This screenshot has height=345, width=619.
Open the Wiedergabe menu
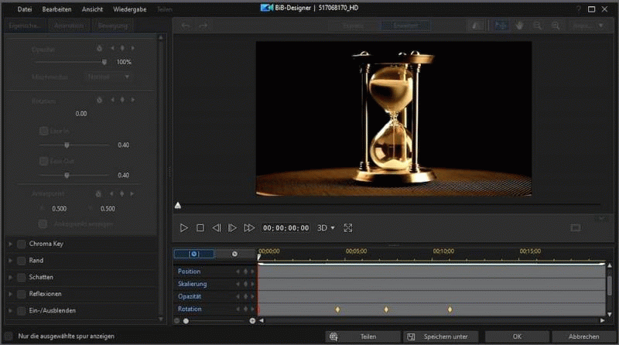point(129,9)
